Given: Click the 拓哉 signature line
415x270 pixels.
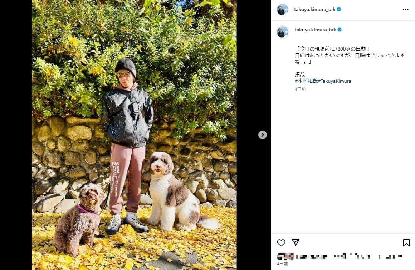Looking at the screenshot, I should 300,75.
